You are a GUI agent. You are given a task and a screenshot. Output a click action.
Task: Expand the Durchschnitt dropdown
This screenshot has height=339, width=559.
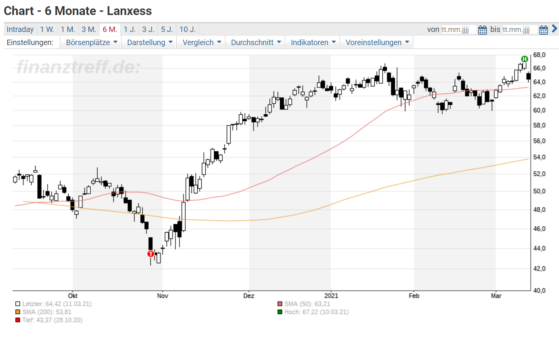click(255, 42)
